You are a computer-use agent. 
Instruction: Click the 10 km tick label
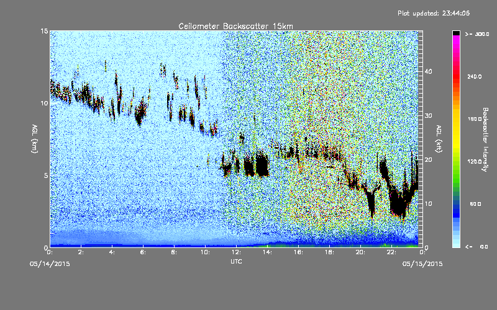[x=44, y=103]
